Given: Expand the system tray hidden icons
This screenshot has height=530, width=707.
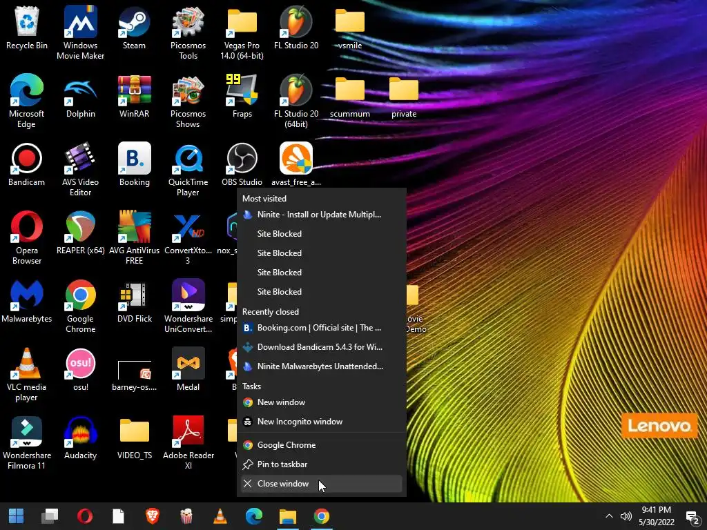Looking at the screenshot, I should (609, 516).
